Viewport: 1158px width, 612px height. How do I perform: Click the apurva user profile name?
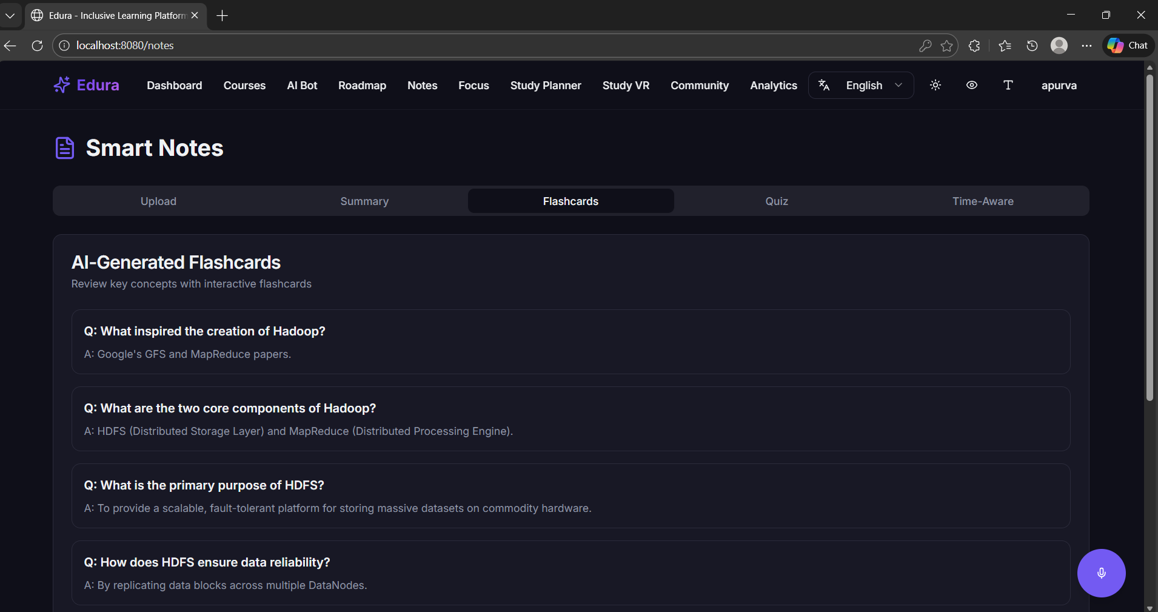click(x=1059, y=86)
